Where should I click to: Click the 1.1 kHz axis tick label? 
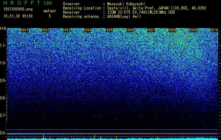tap(3, 45)
